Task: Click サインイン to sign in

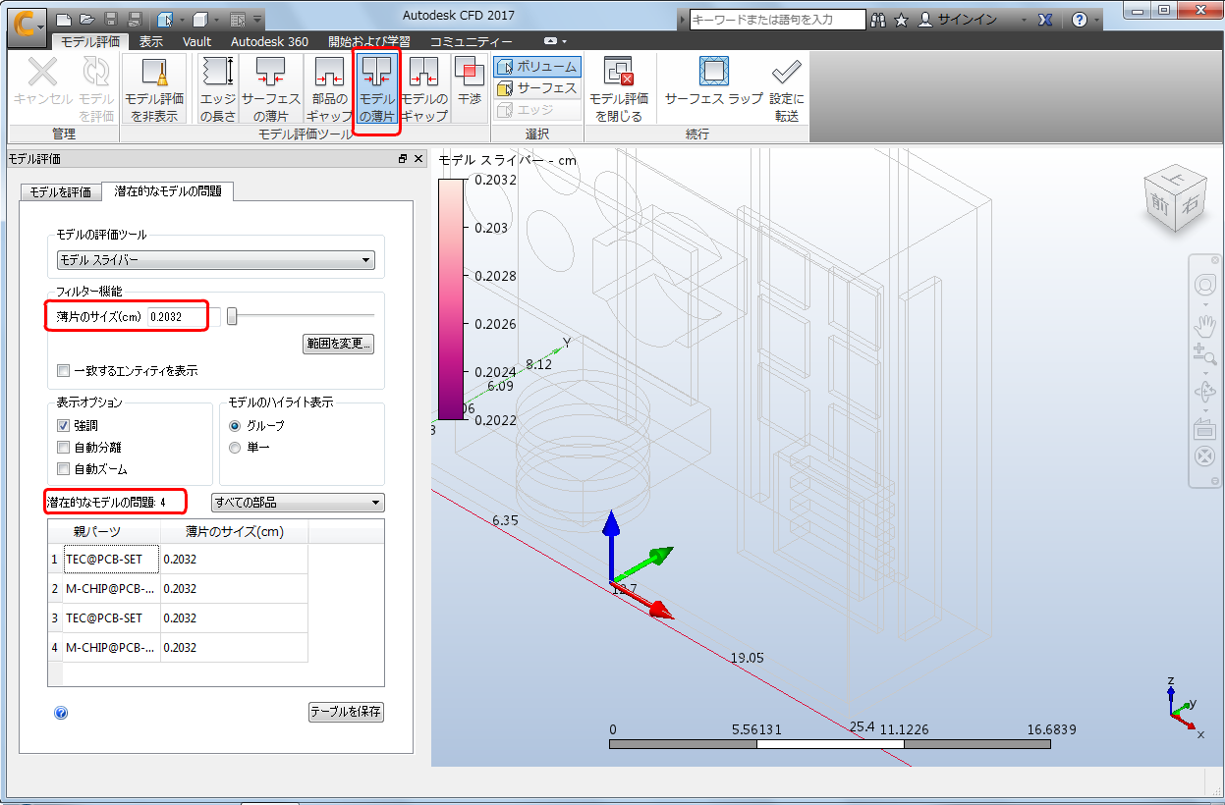Action: pos(968,20)
